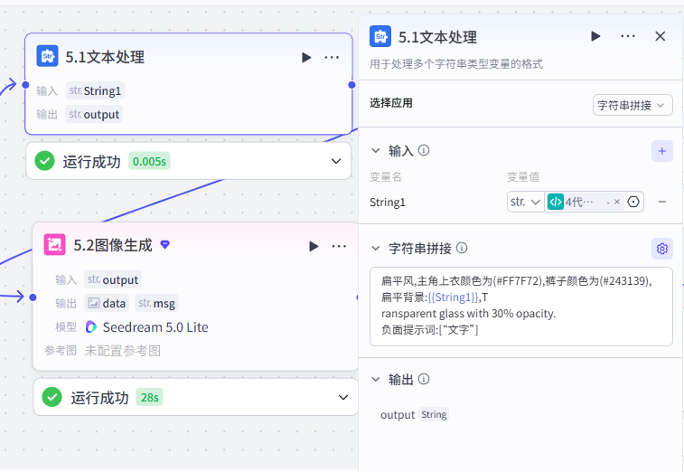Click inside the string concatenation text box

coord(520,307)
